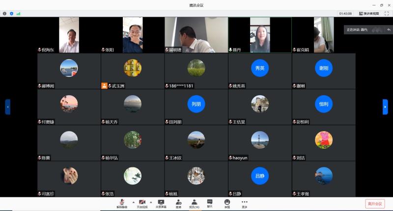Viewport: 393px width, 211px height.
Task: Select 聂丹's video thumbnail
Action: (x=260, y=34)
